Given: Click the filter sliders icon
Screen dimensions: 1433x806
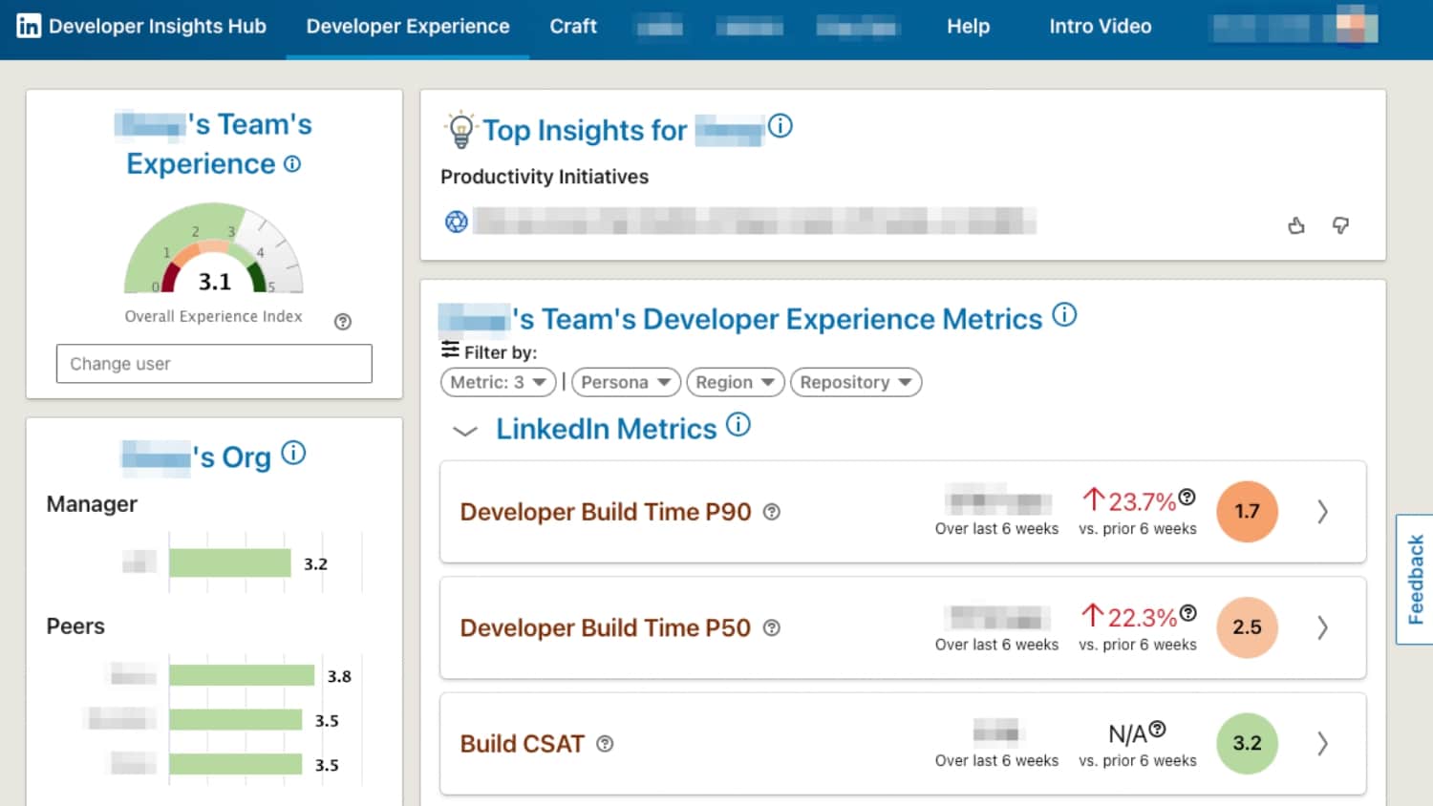Looking at the screenshot, I should point(450,350).
